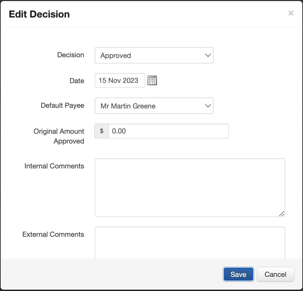Save the decision changes
Screen dimensions: 303x291
click(x=238, y=274)
